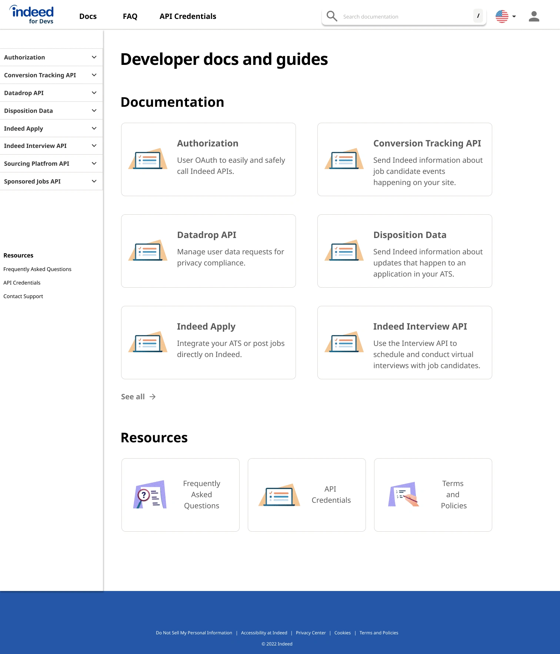Click the US flag language icon
Screen dimensions: 560x654
pyautogui.click(x=502, y=16)
